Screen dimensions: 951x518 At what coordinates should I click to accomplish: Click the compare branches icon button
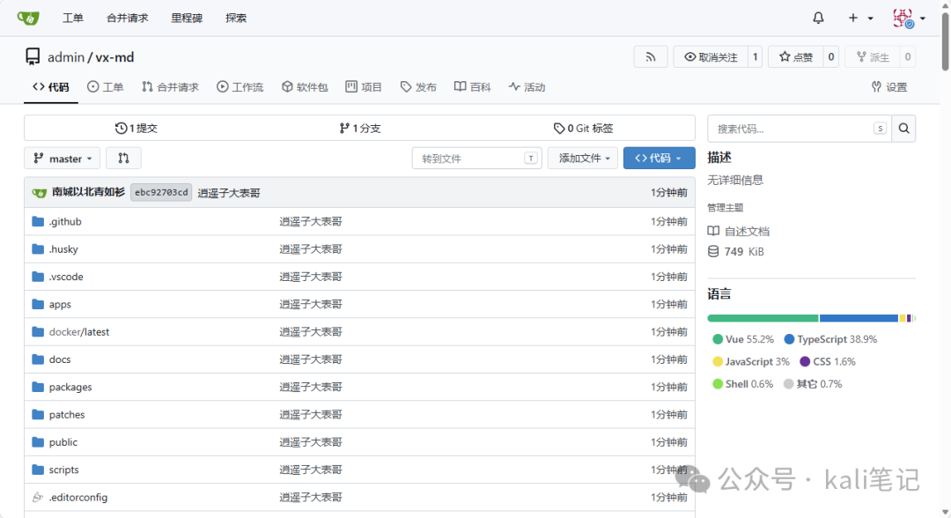124,159
